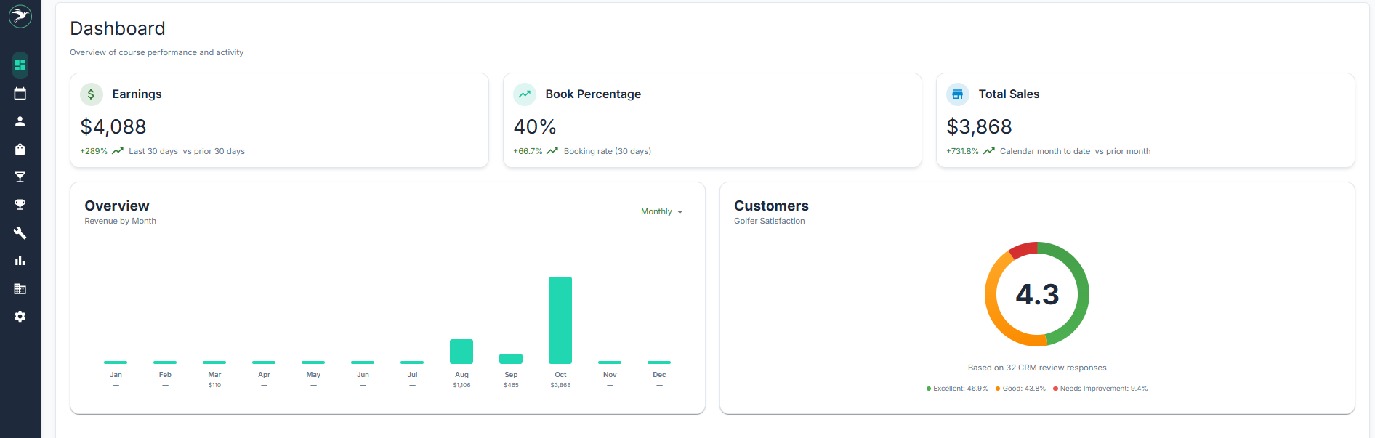
Task: Click the Dec axis label
Action: coord(659,375)
